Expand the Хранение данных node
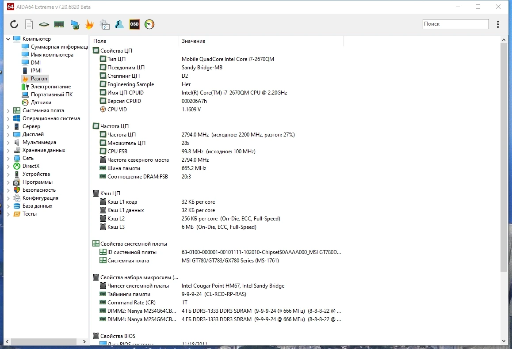Screen dimensions: 512x349 pyautogui.click(x=8, y=150)
